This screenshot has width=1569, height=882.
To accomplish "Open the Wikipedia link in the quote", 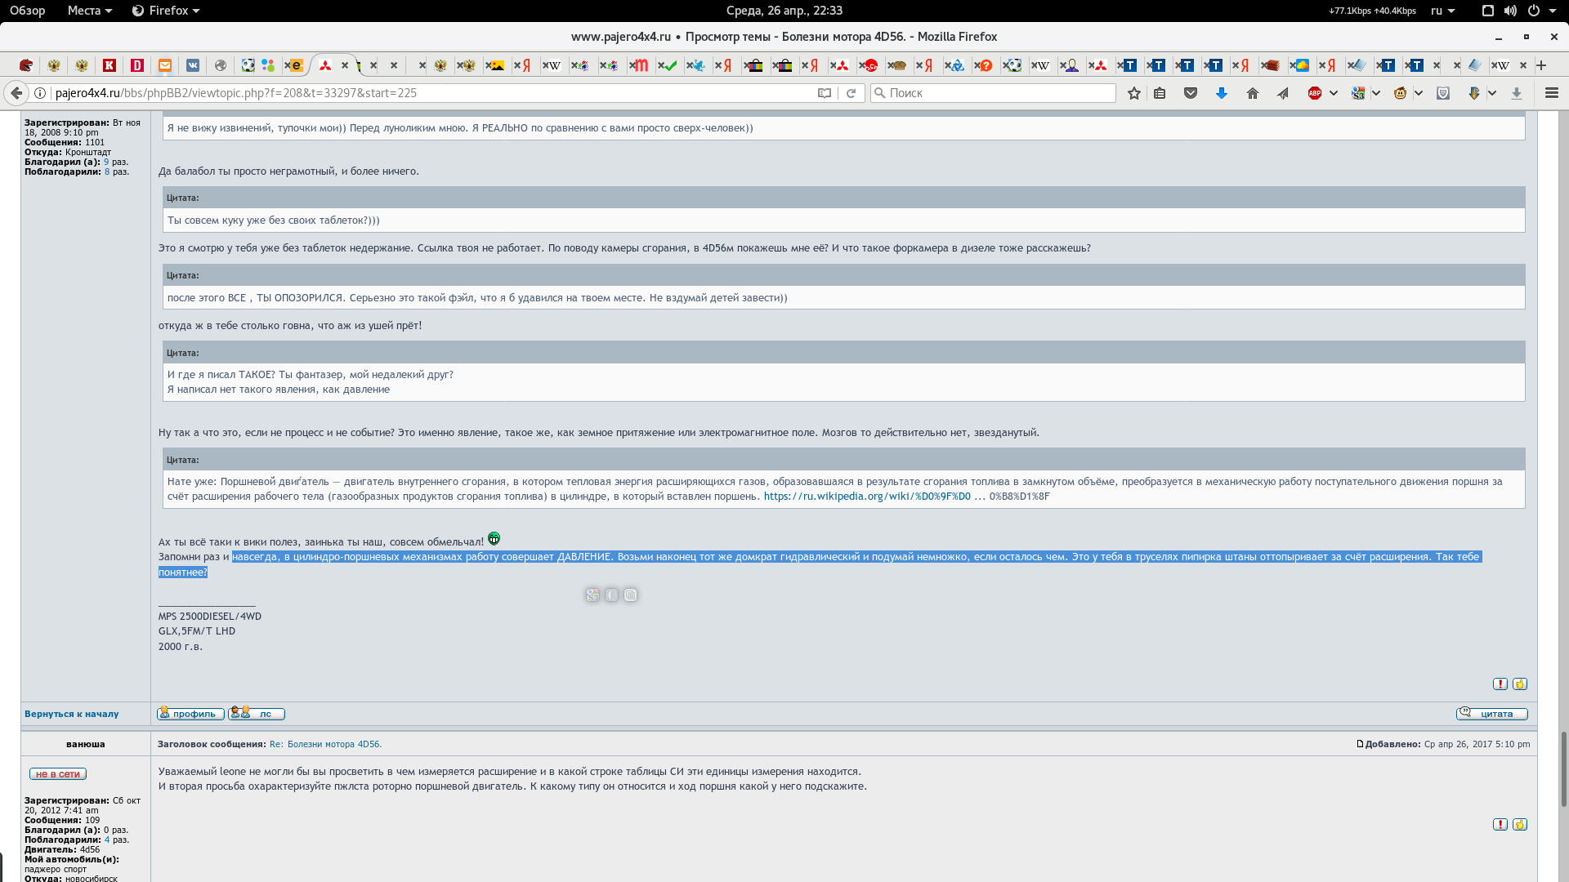I will pyautogui.click(x=866, y=497).
